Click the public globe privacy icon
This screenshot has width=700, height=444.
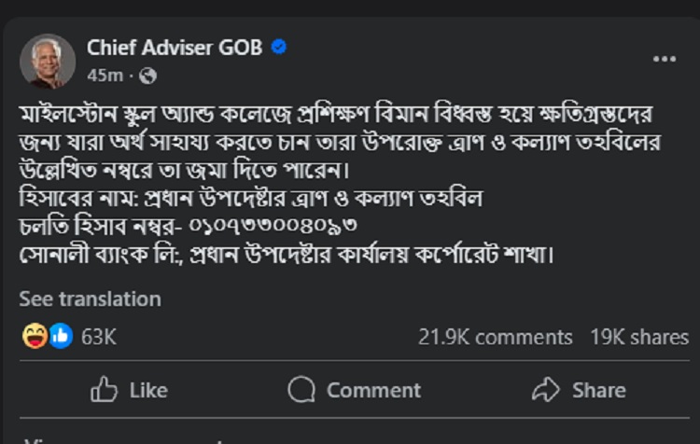tap(148, 75)
